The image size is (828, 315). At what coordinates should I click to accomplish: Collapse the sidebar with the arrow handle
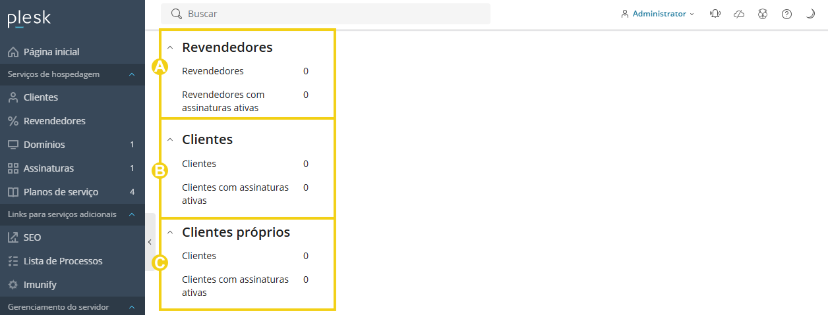point(150,242)
